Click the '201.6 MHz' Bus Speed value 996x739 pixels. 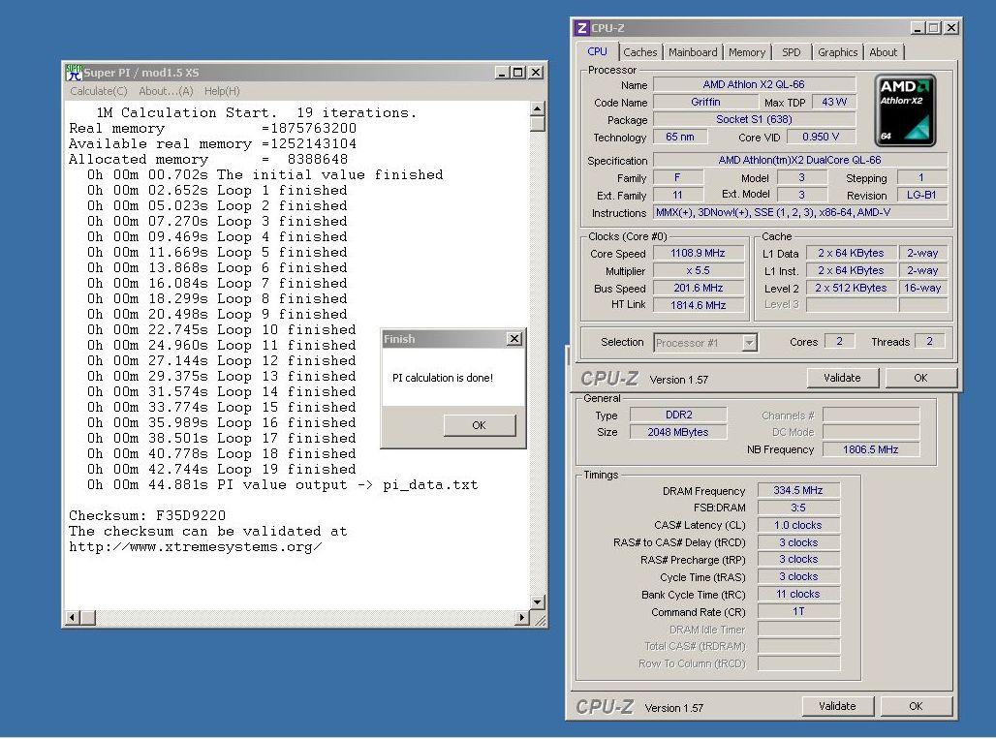point(698,288)
